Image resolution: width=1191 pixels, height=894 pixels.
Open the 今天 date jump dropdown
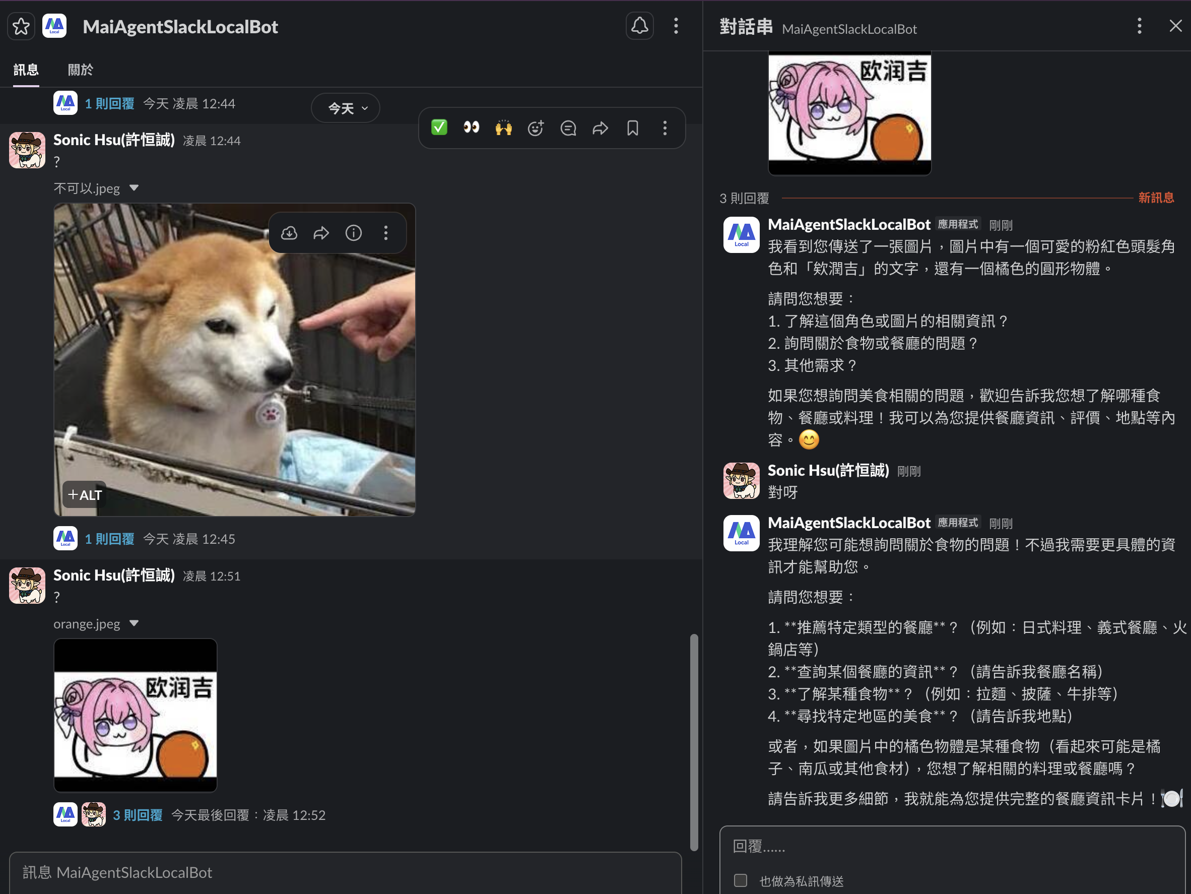(x=346, y=108)
